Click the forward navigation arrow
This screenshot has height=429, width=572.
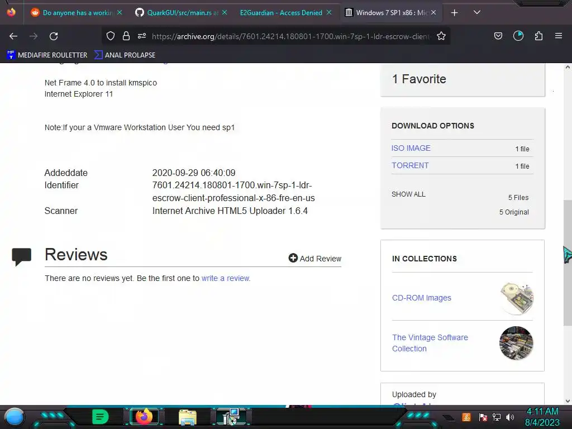click(34, 36)
